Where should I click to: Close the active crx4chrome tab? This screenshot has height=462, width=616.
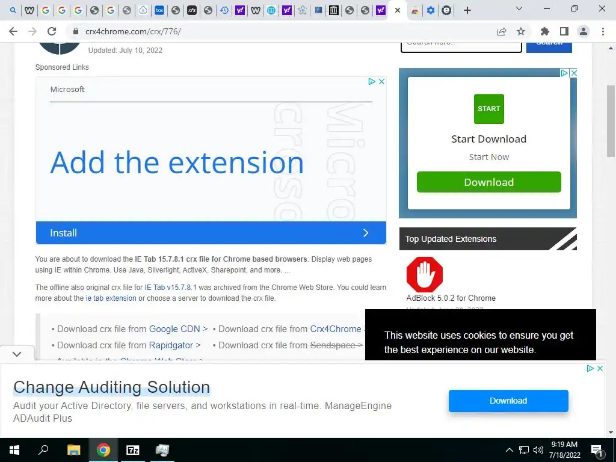tap(398, 10)
